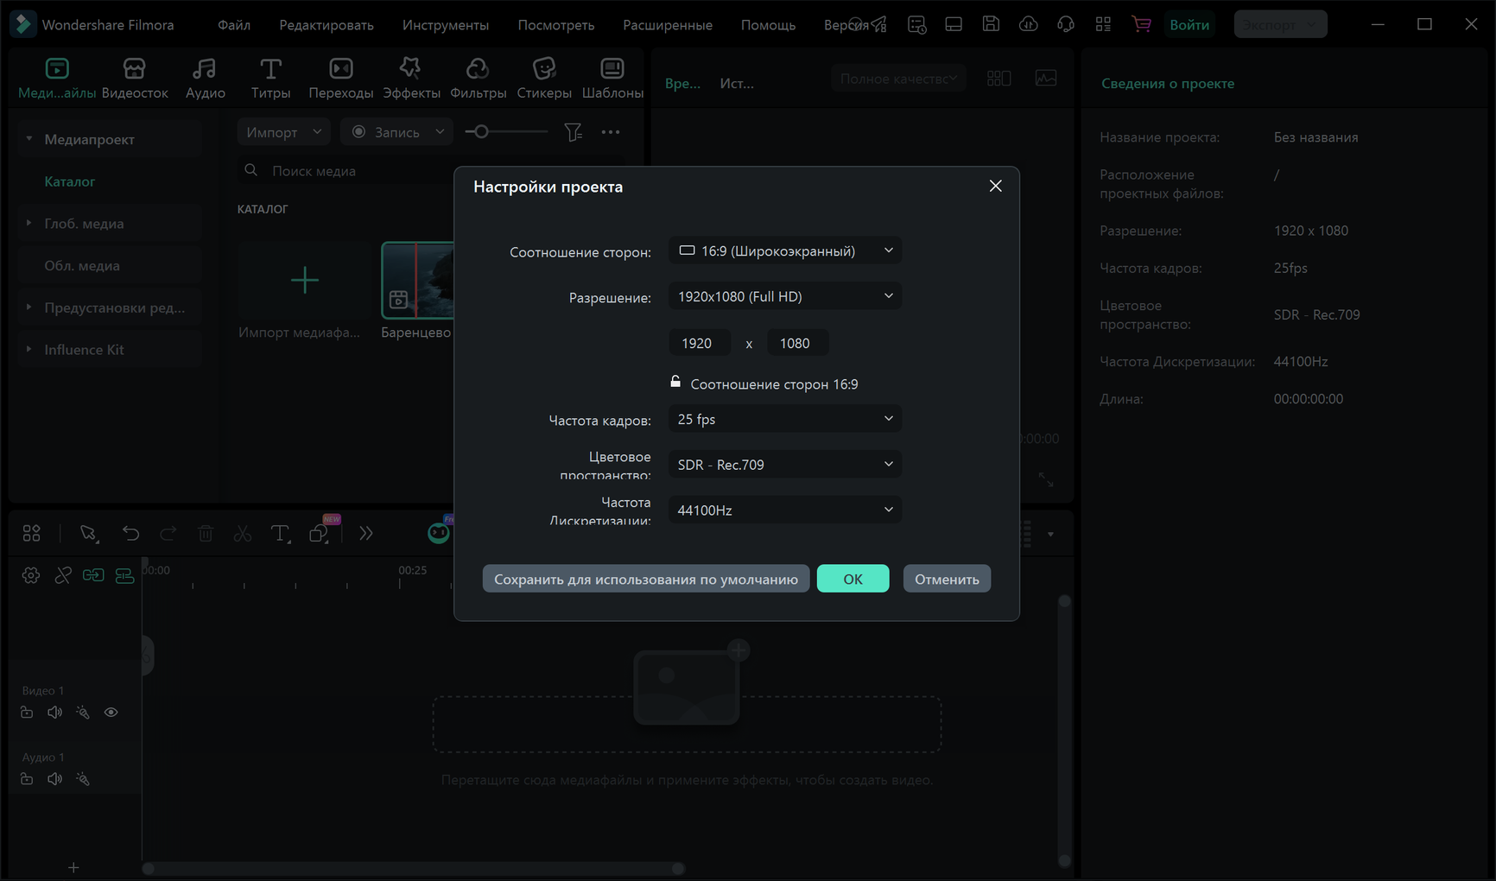Screen dimensions: 1496x881
Task: Mute the Audio 1 track
Action: [54, 779]
